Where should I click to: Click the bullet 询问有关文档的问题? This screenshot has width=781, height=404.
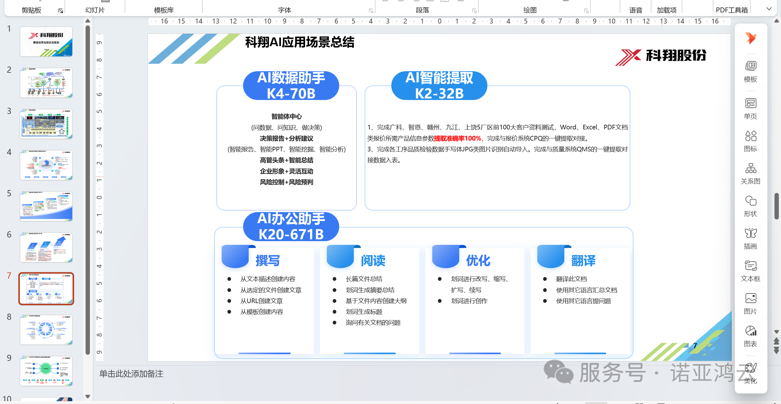tap(373, 323)
